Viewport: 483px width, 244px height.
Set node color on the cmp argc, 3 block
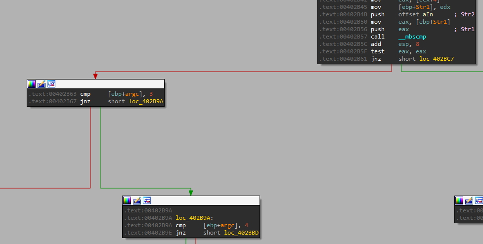click(x=32, y=84)
